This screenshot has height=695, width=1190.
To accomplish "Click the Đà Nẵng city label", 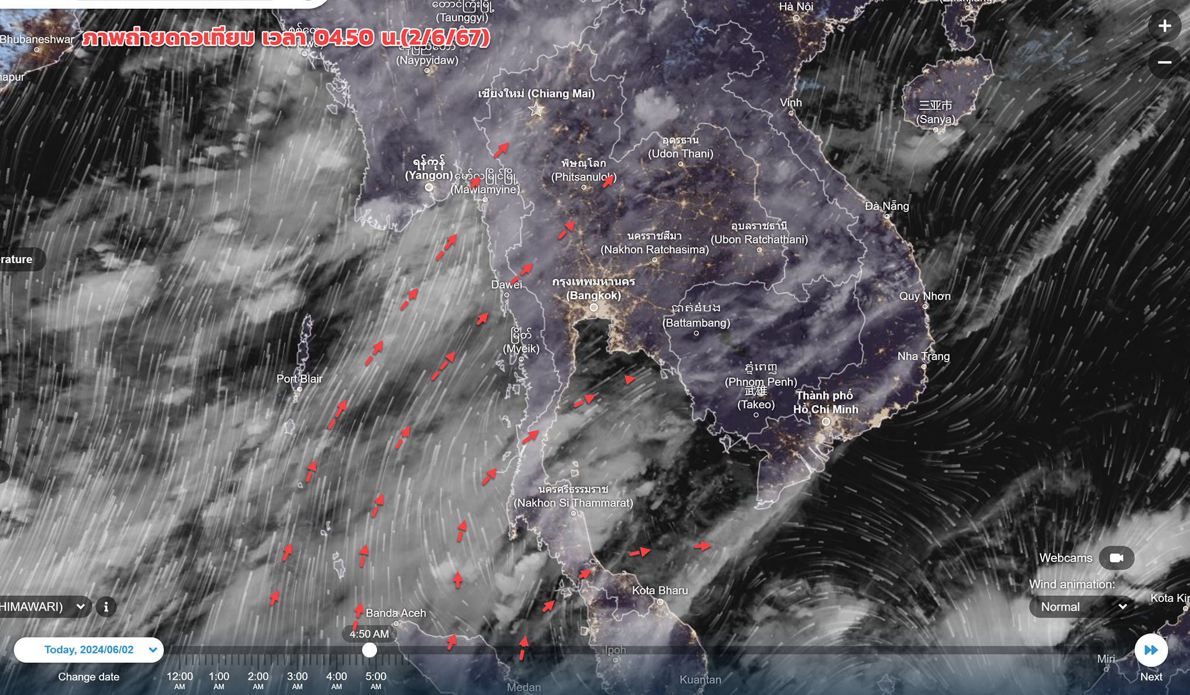I will (887, 206).
